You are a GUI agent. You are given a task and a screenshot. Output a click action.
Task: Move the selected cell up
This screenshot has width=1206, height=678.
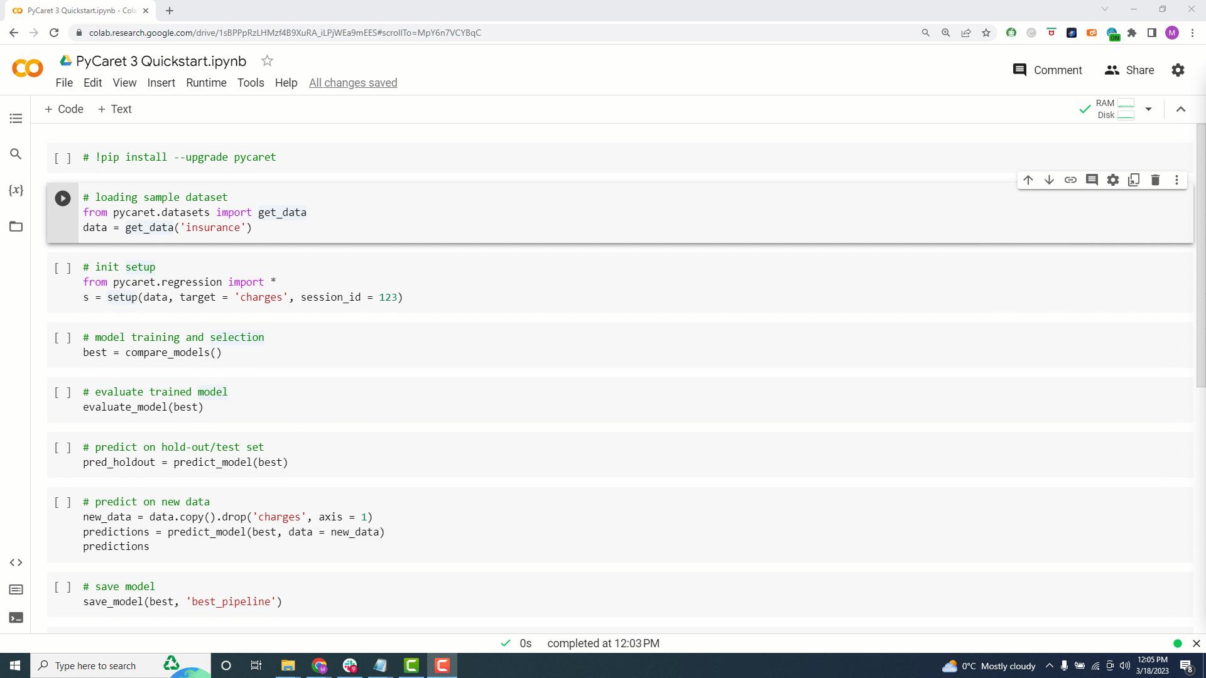pyautogui.click(x=1028, y=180)
